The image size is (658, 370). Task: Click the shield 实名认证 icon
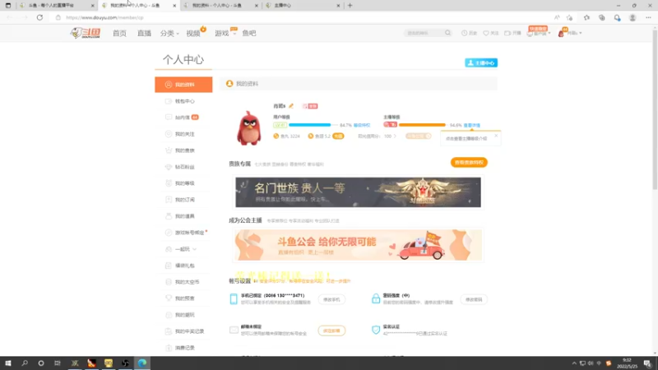pos(376,330)
